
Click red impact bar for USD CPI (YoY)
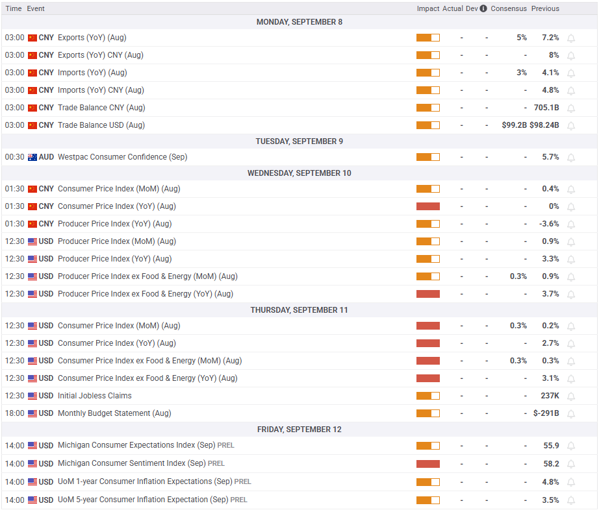428,343
